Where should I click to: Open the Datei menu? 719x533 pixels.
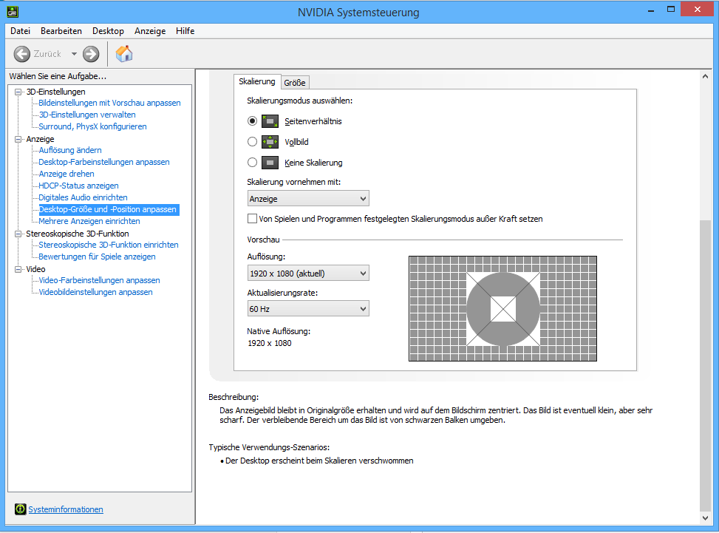pyautogui.click(x=20, y=31)
